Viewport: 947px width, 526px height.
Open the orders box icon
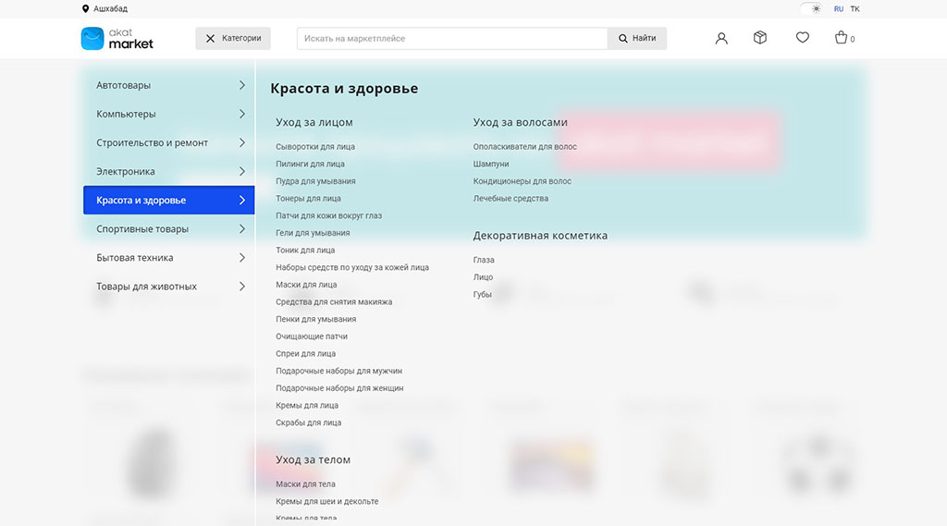(x=760, y=38)
